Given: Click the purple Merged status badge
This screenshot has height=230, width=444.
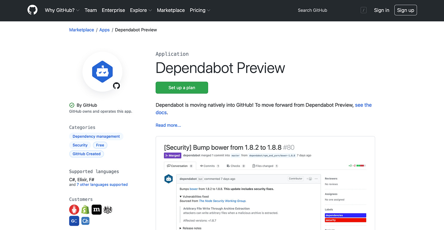Looking at the screenshot, I should pos(173,155).
